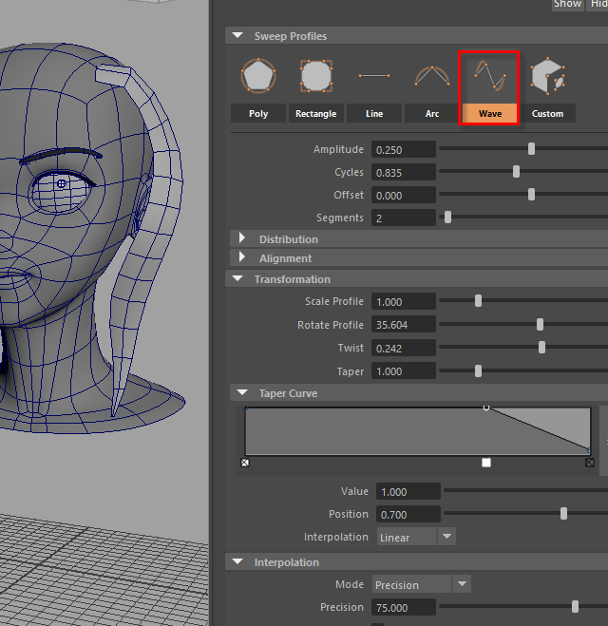Click the Arc label button

click(432, 113)
